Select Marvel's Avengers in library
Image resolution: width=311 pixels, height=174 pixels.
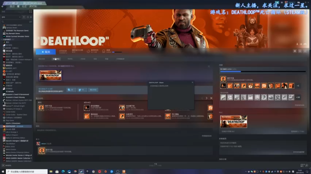tap(16, 141)
